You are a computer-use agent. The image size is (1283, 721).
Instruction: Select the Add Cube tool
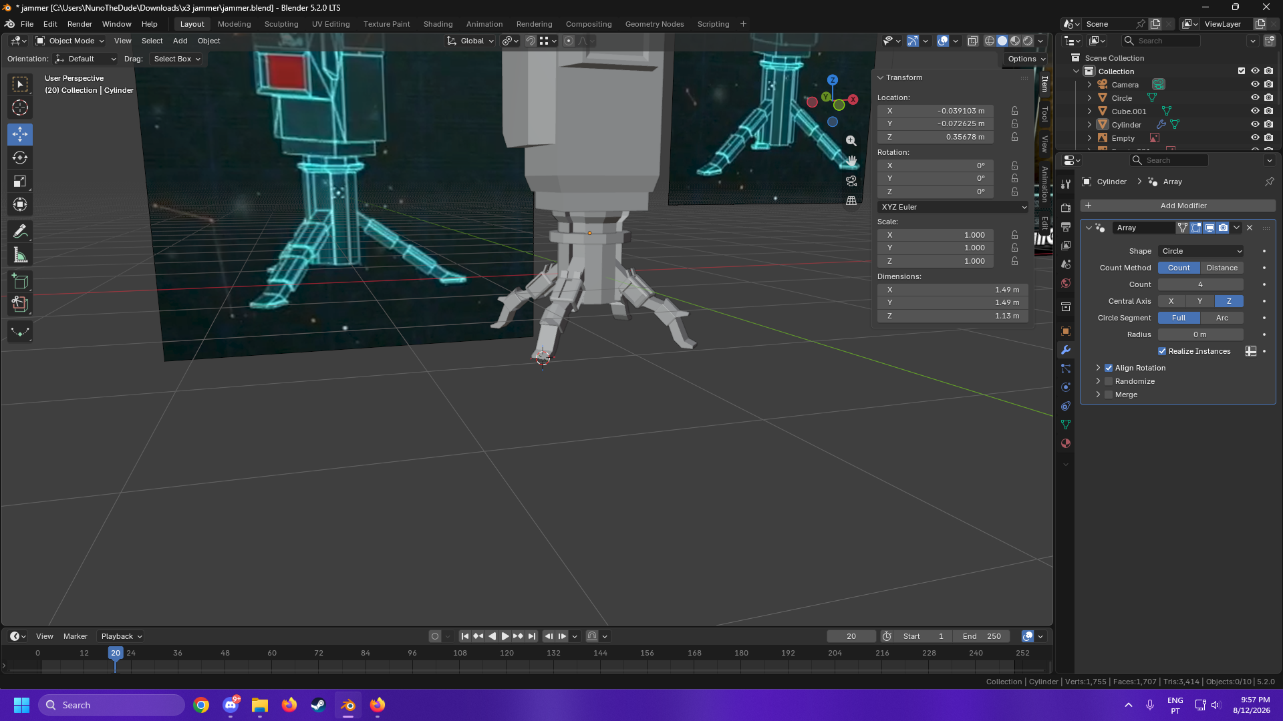[x=20, y=281]
